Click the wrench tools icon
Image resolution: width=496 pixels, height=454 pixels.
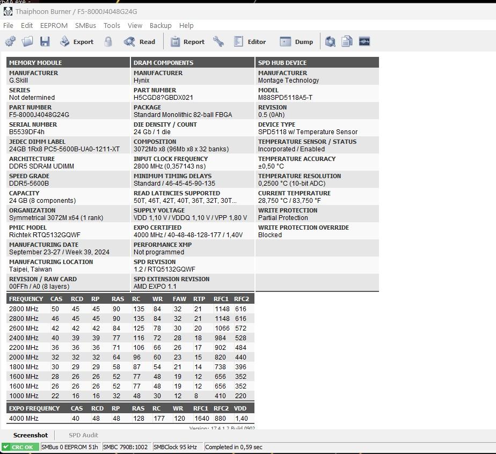218,41
